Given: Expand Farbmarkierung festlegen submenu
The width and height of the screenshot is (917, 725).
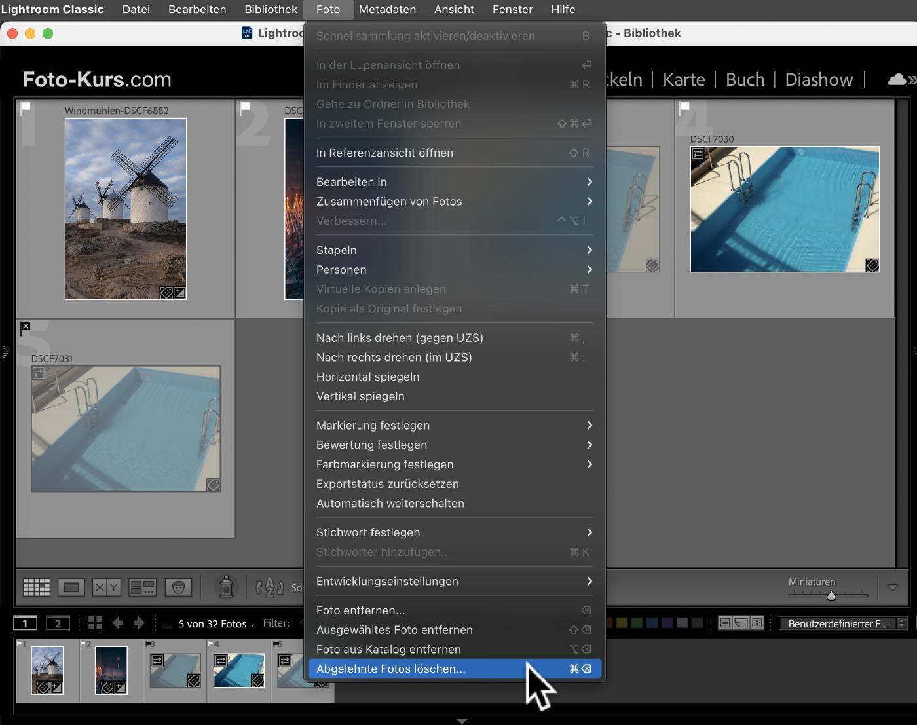Looking at the screenshot, I should [455, 465].
